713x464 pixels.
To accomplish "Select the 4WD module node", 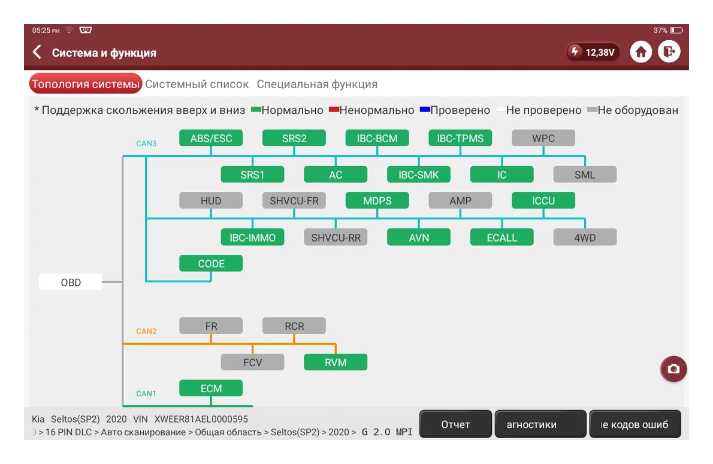I will (x=585, y=237).
